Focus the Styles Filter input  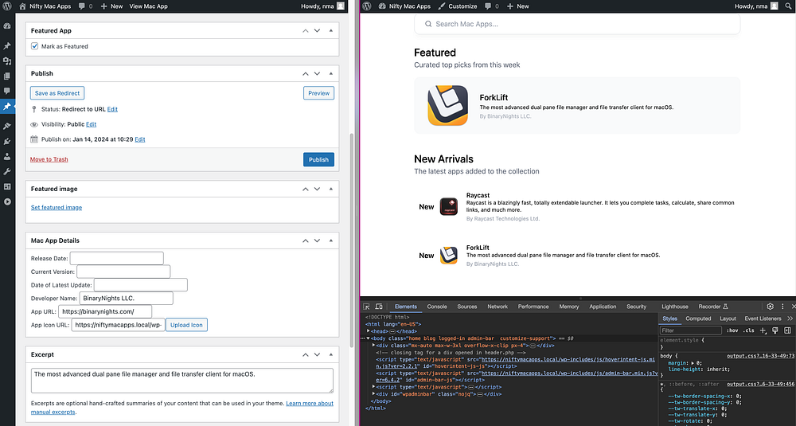point(691,330)
